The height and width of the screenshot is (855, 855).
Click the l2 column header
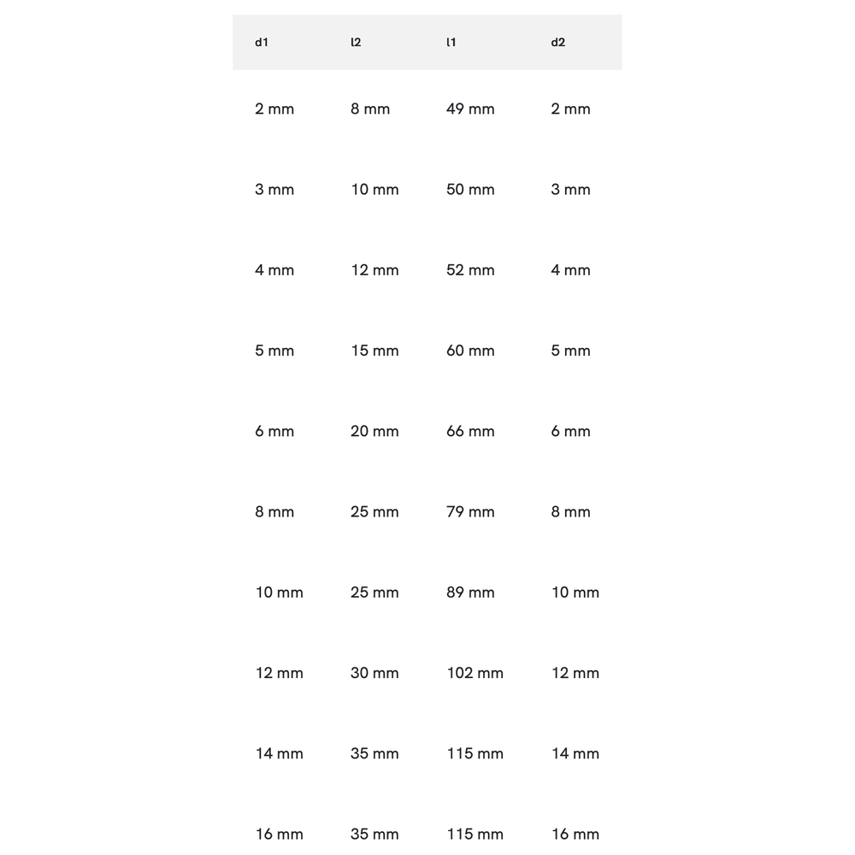pyautogui.click(x=356, y=42)
